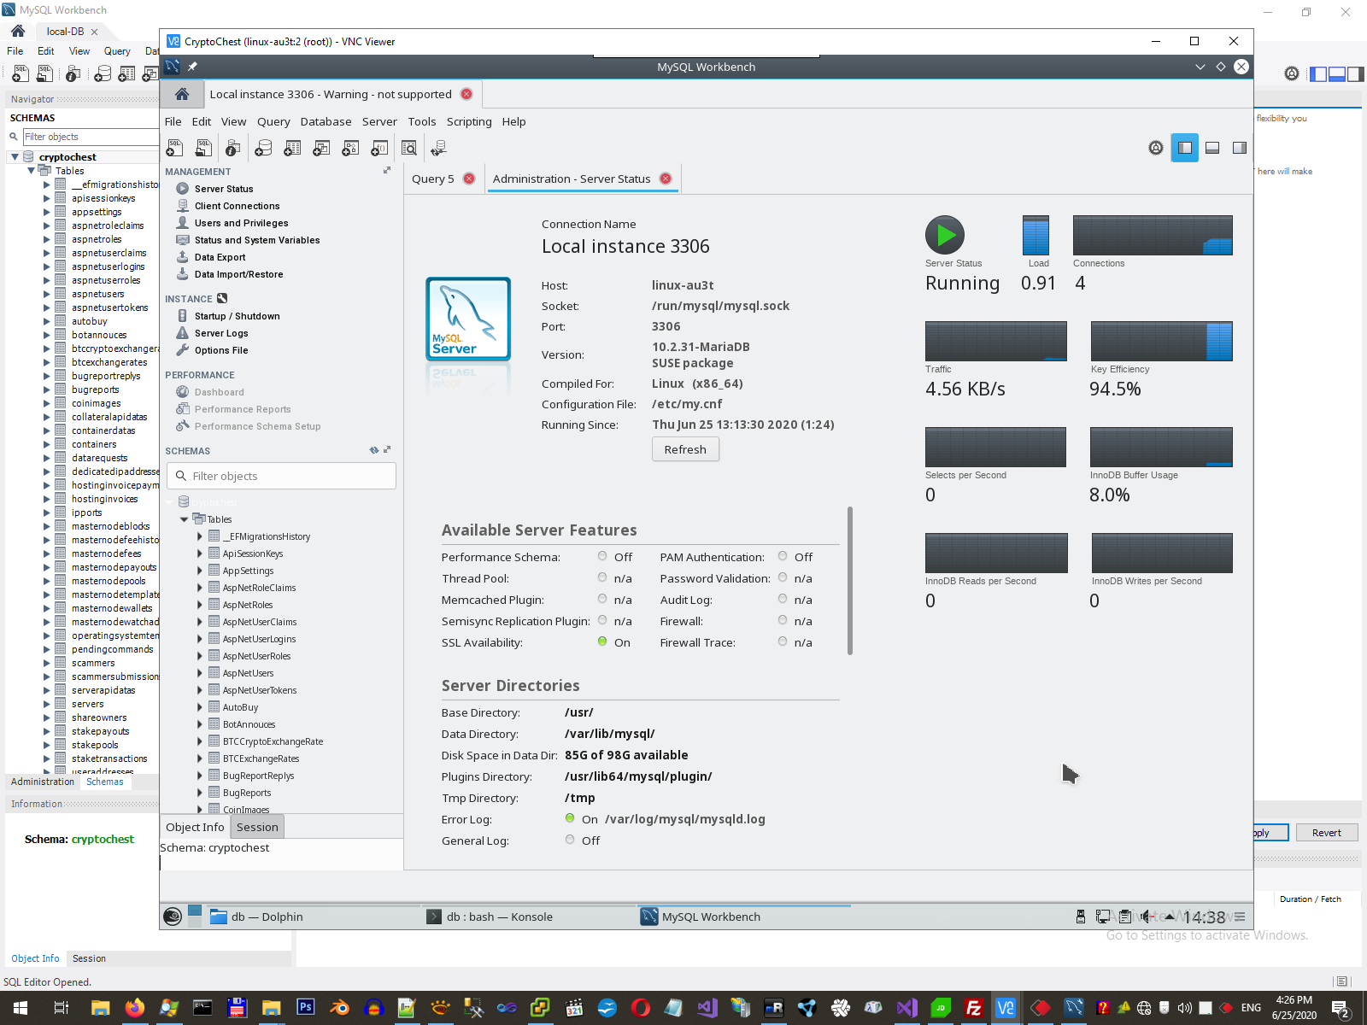Click the open SQL script icon in the background Workbench toolbar

45,74
